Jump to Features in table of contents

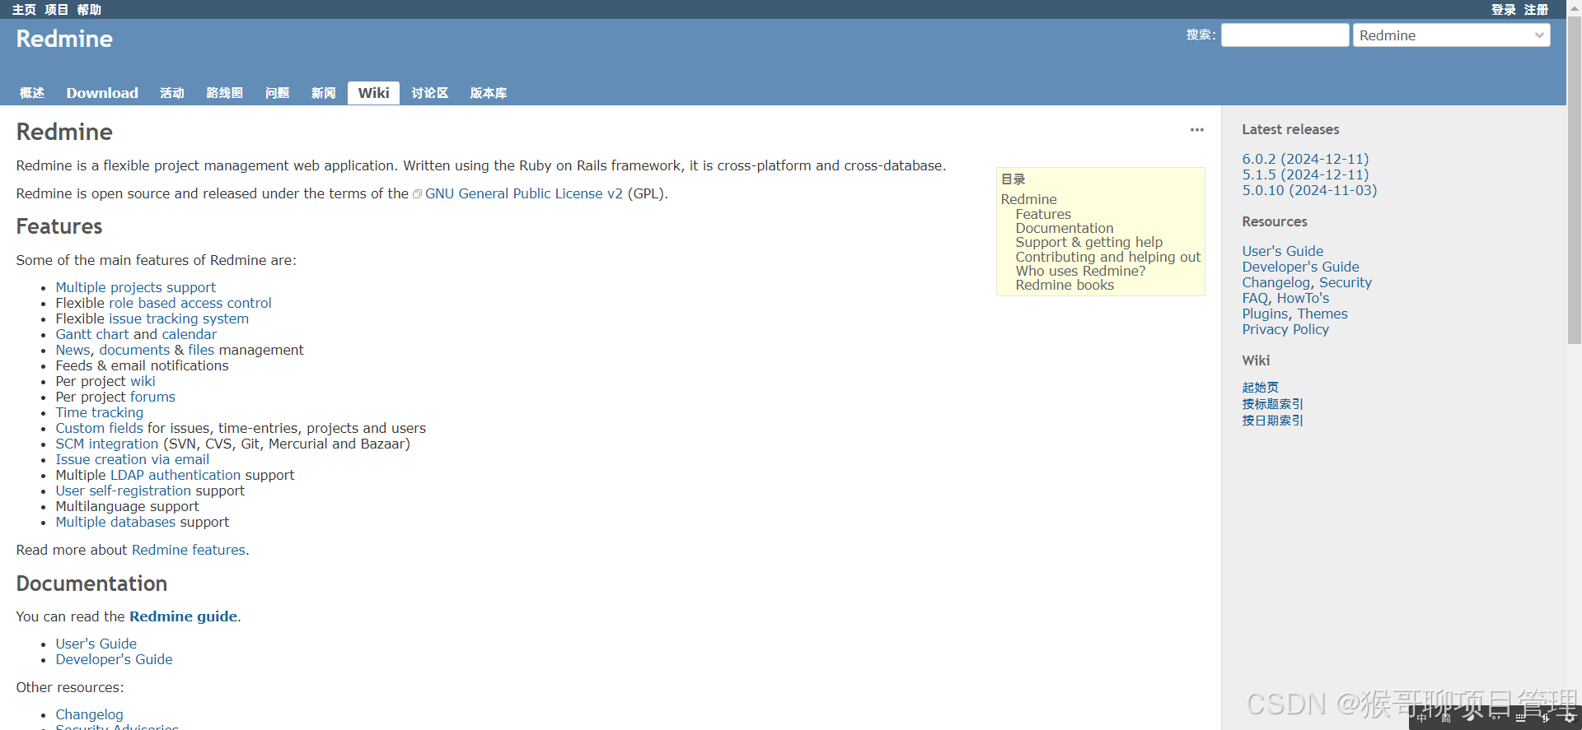coord(1043,214)
